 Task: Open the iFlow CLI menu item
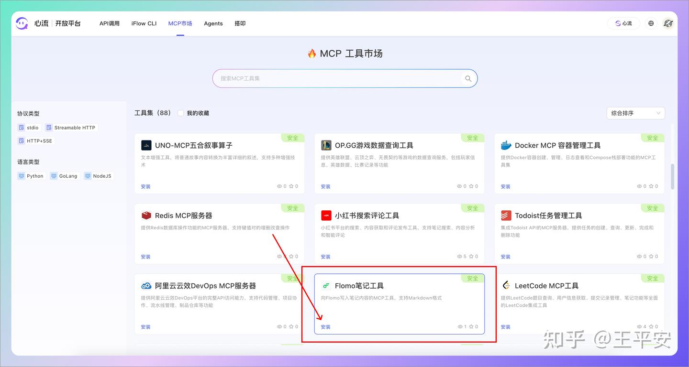click(144, 23)
